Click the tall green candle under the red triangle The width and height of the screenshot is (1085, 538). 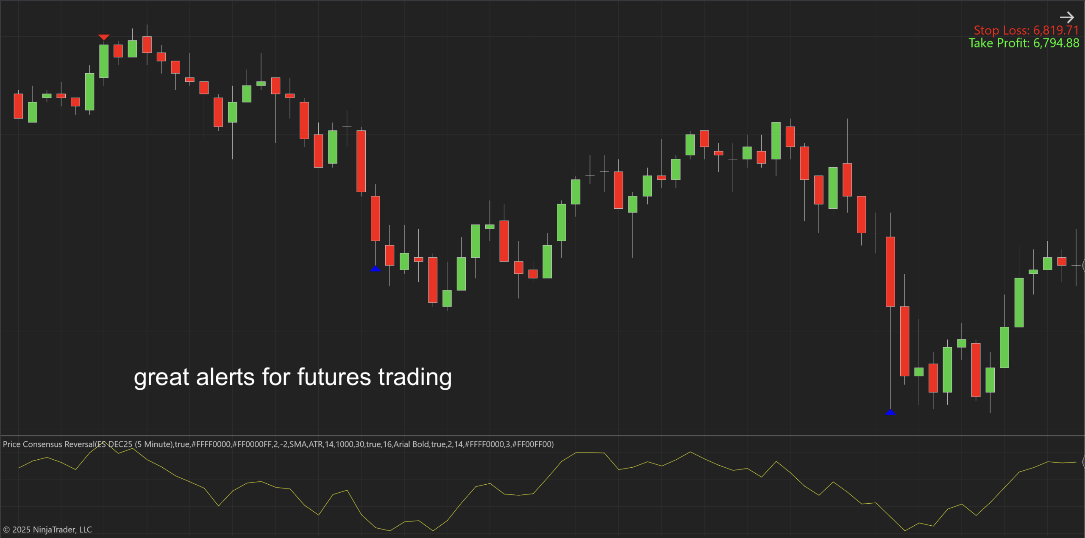click(x=104, y=61)
